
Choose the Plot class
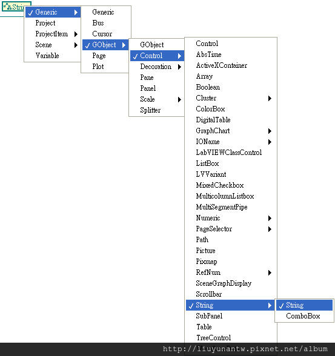pos(105,67)
